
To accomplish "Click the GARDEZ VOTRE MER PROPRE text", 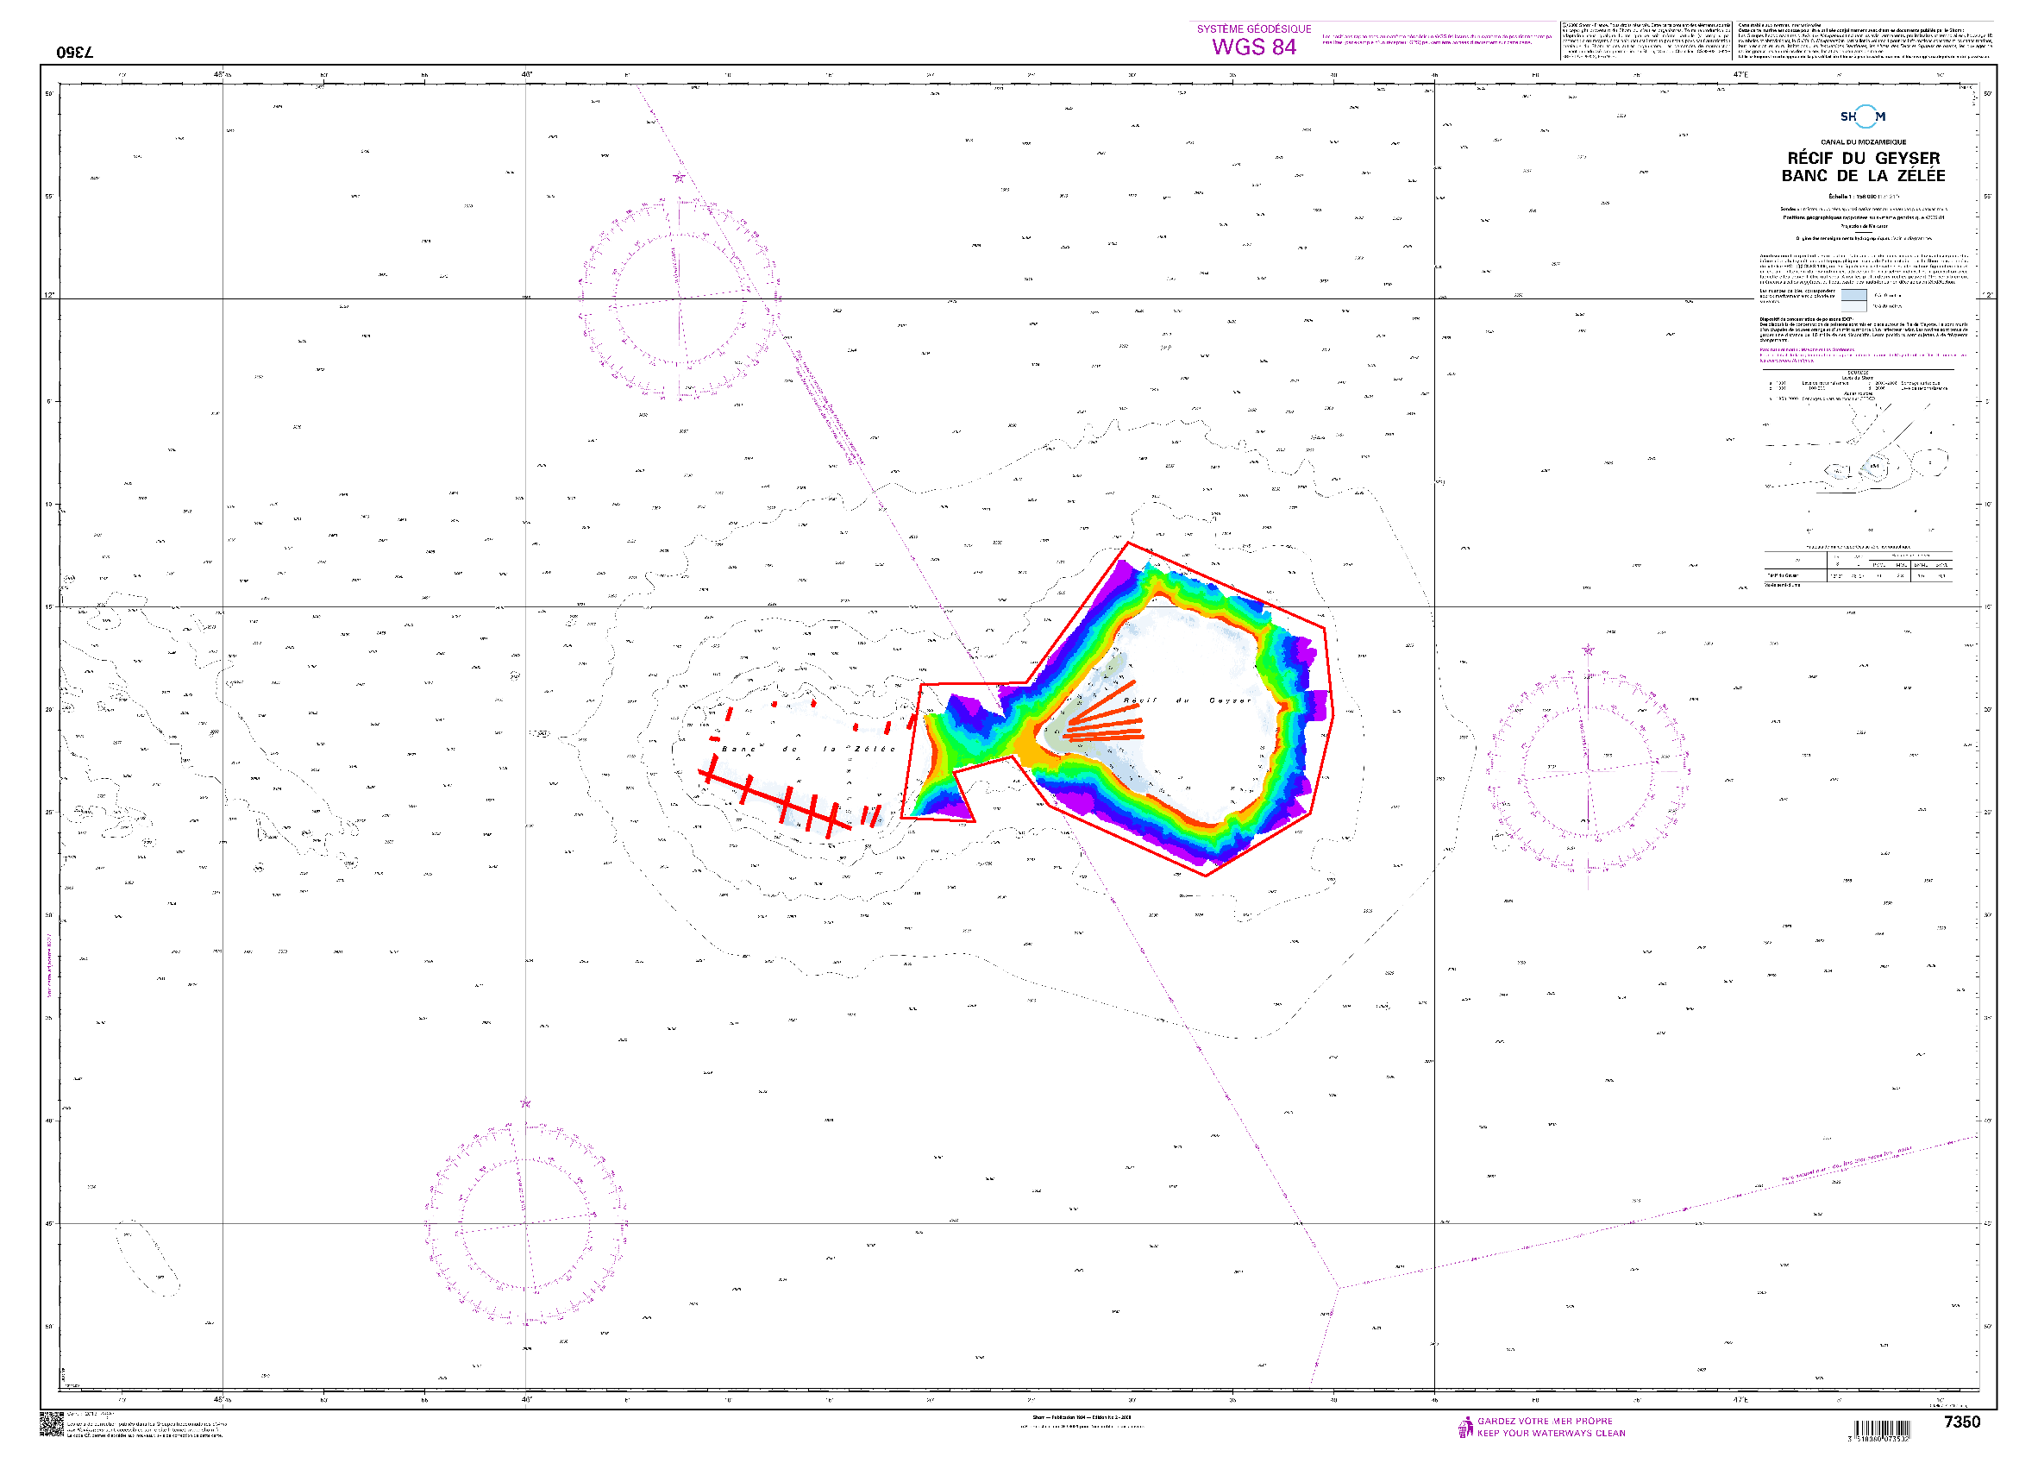I will pyautogui.click(x=1545, y=1421).
